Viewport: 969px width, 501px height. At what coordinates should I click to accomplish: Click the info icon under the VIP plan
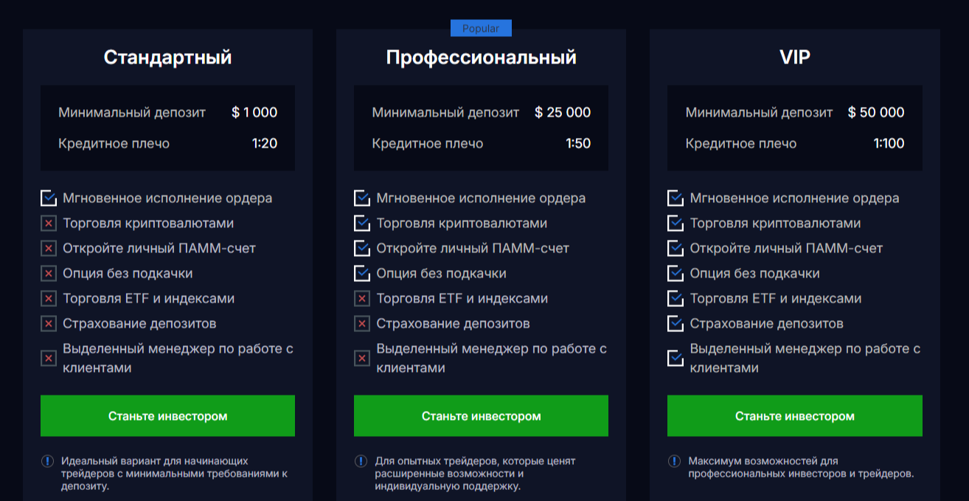pos(674,461)
